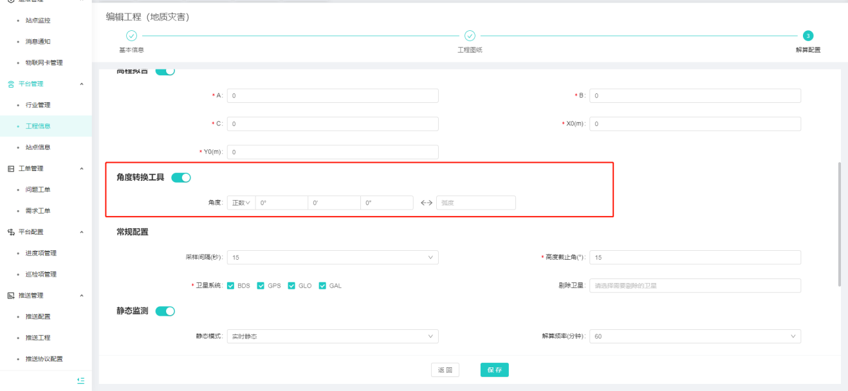Click the 平台管理 sidebar icon
This screenshot has height=391, width=848.
click(x=10, y=84)
